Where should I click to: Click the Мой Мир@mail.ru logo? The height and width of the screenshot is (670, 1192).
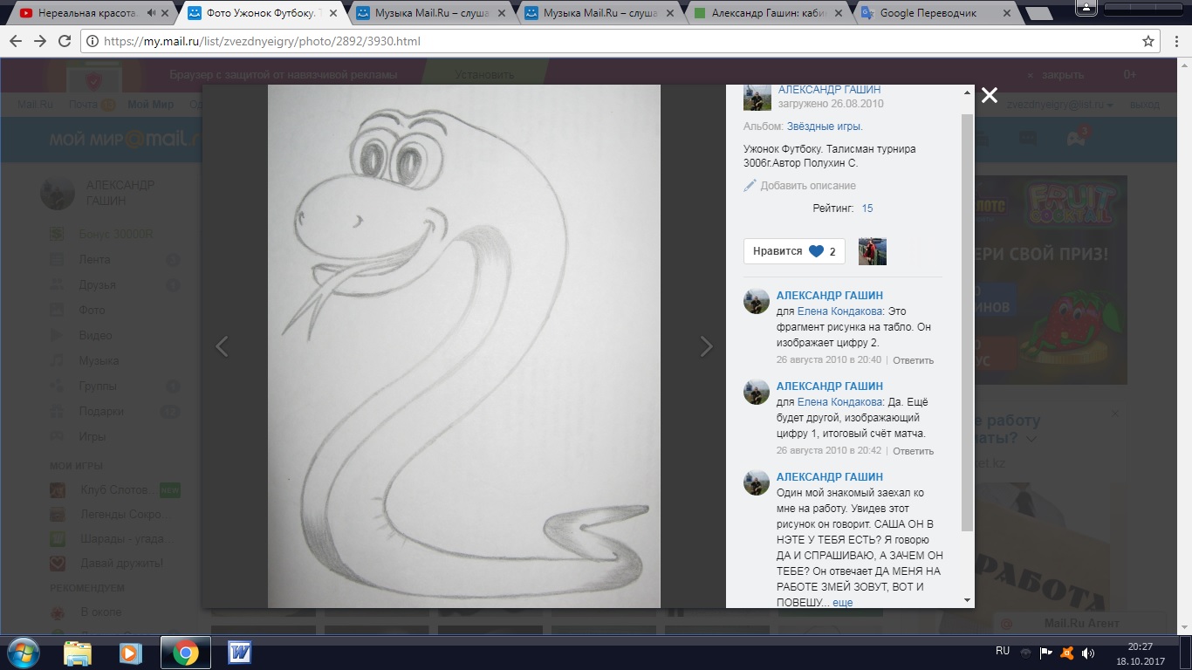point(125,139)
